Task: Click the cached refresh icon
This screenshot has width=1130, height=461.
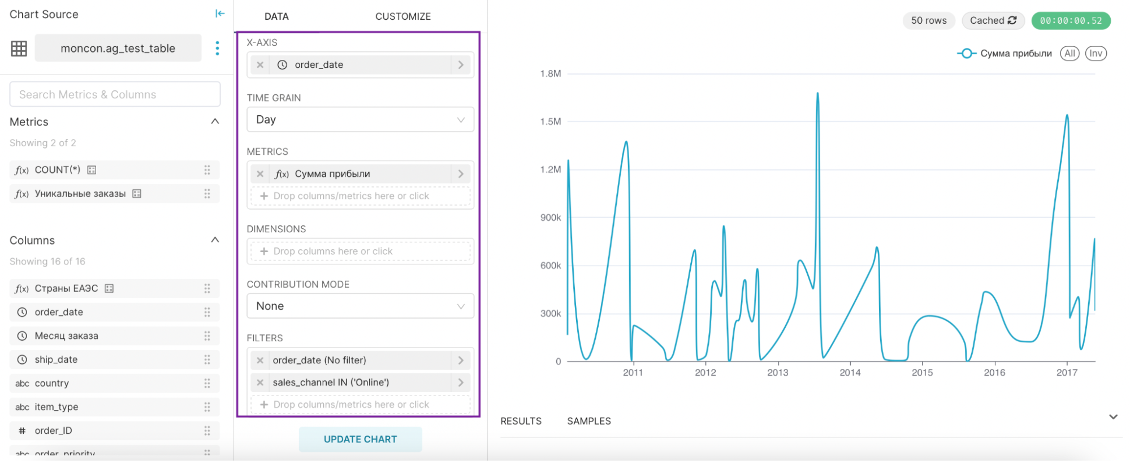Action: click(x=1012, y=20)
